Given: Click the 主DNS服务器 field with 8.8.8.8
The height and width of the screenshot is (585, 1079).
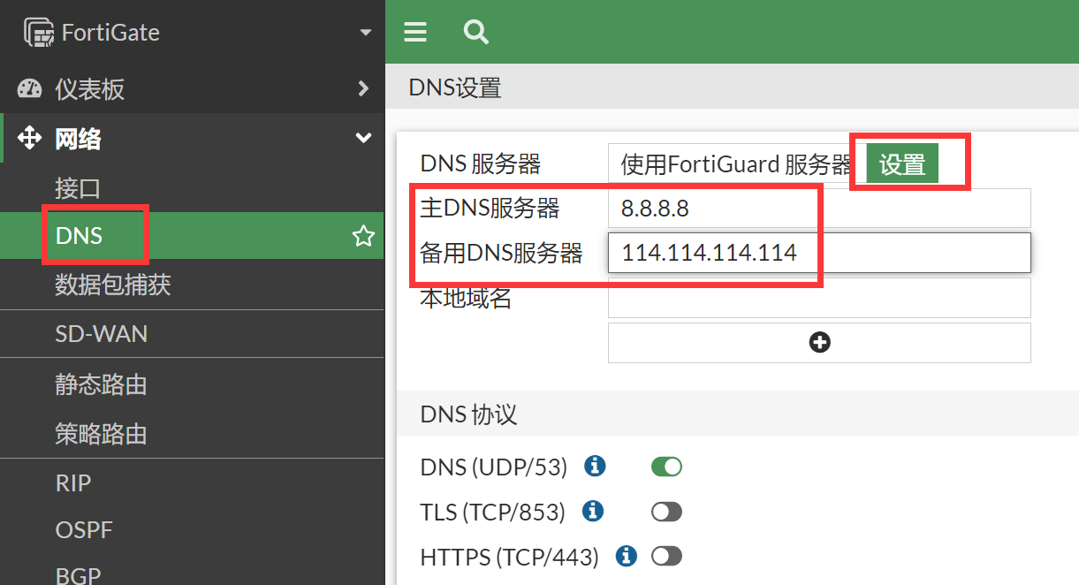Looking at the screenshot, I should [818, 209].
